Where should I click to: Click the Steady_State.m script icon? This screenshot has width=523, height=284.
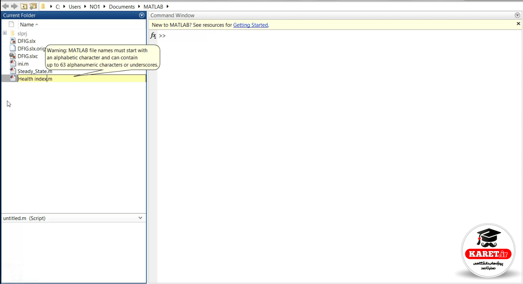pyautogui.click(x=13, y=71)
